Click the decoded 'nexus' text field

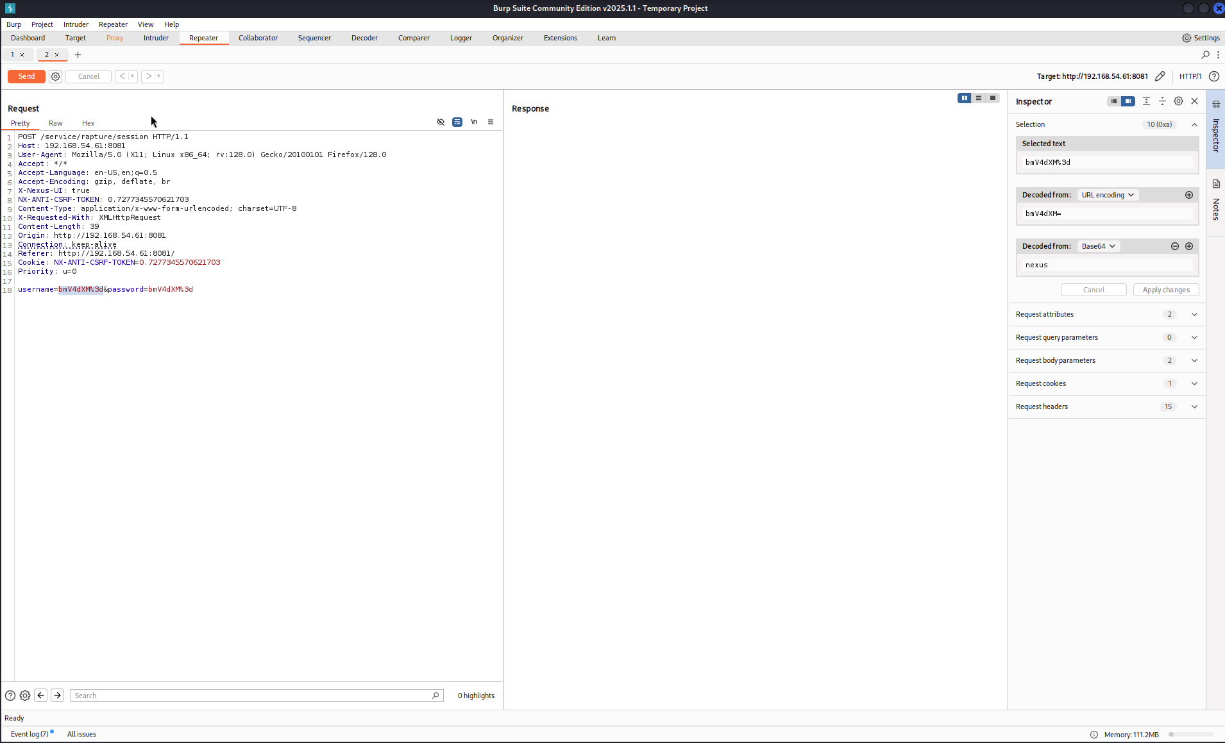[1107, 265]
